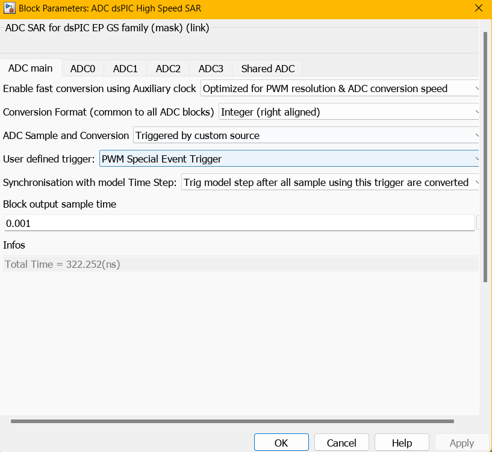The image size is (492, 452).
Task: Click the horizontal scrollbar at the bottom
Action: click(232, 421)
